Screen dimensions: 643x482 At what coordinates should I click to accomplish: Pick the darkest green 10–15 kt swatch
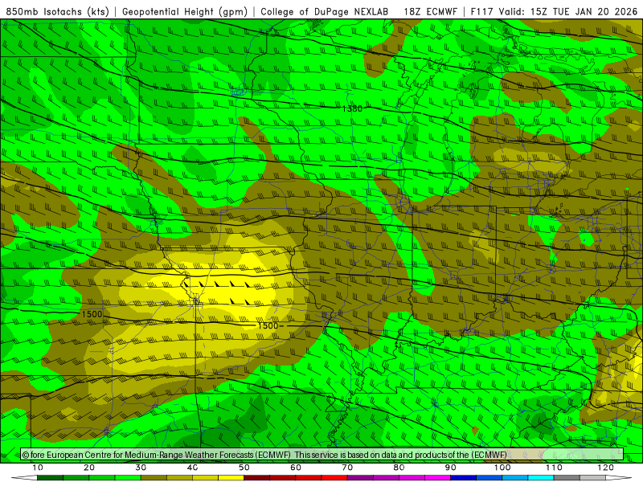tap(50, 478)
